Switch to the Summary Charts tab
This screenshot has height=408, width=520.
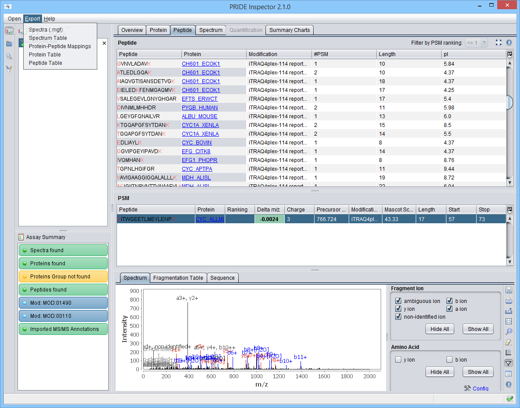(x=290, y=30)
